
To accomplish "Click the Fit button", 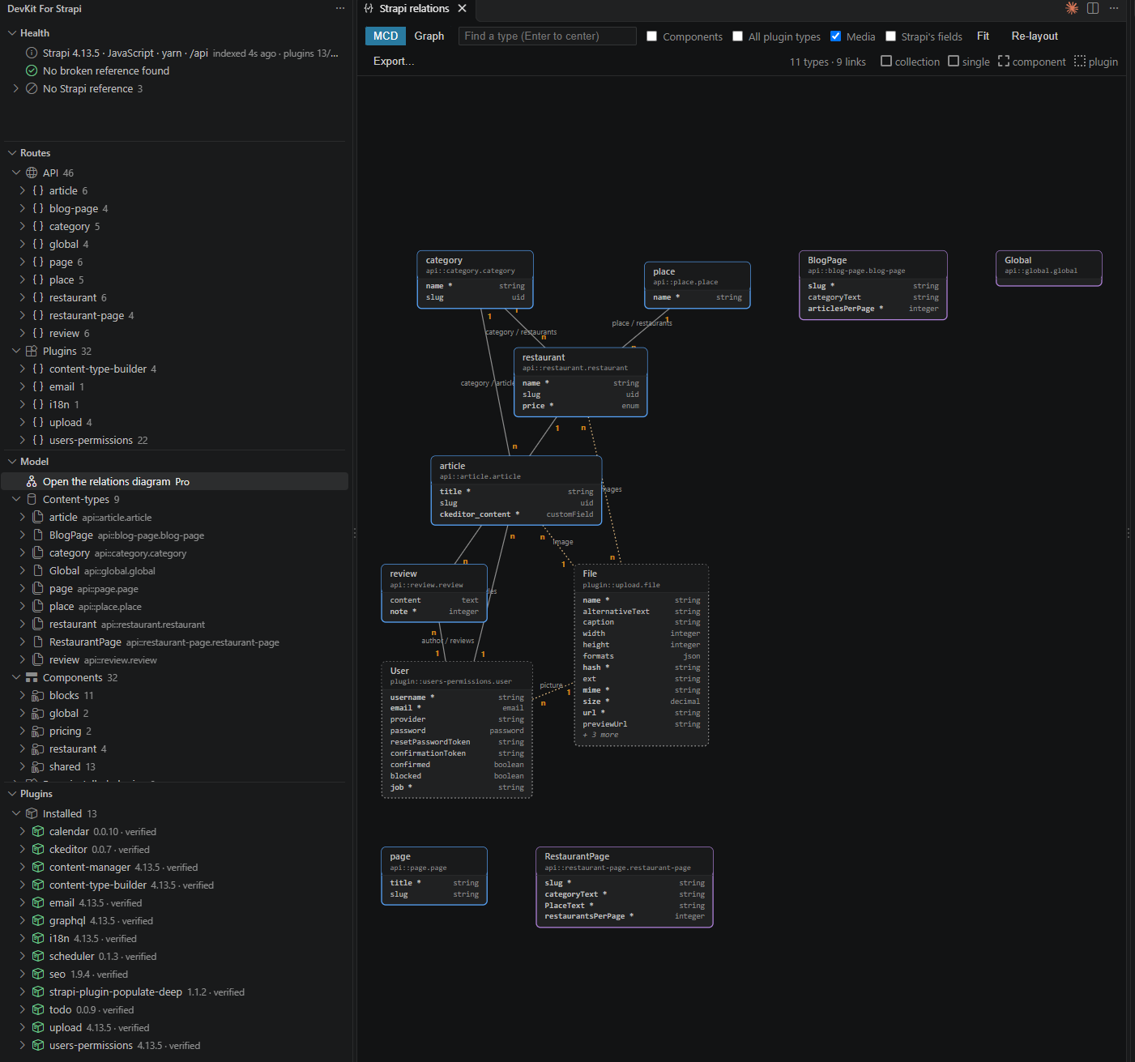I will click(x=983, y=36).
